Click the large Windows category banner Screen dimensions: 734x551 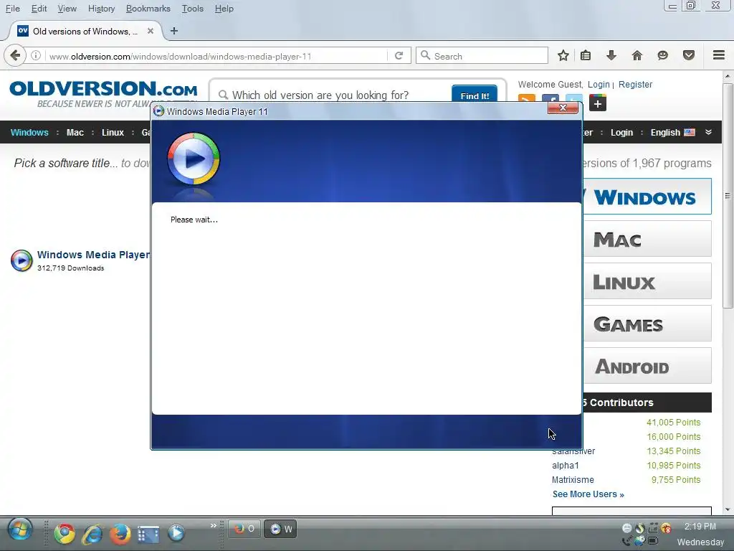coord(648,197)
